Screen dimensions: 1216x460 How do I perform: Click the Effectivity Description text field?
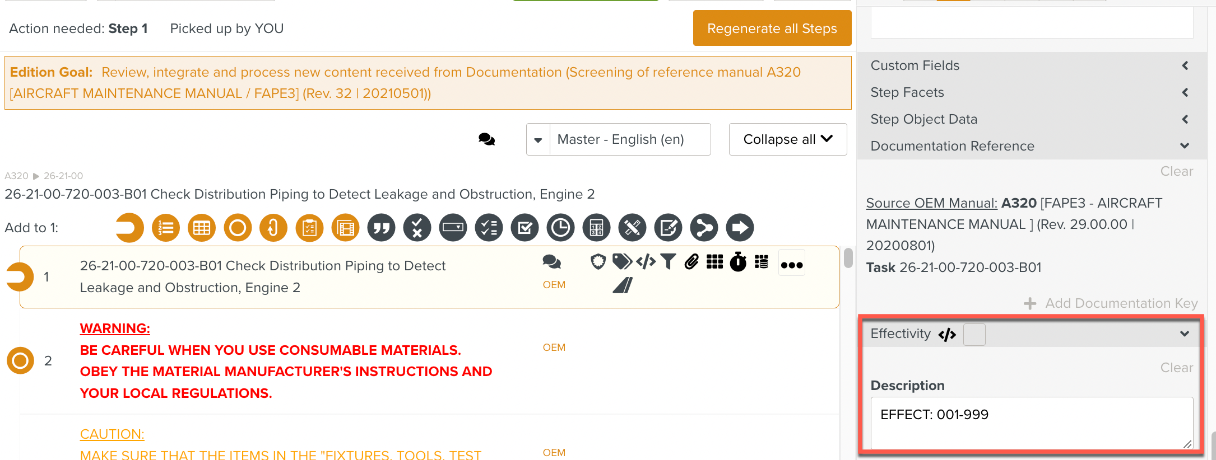click(1031, 423)
